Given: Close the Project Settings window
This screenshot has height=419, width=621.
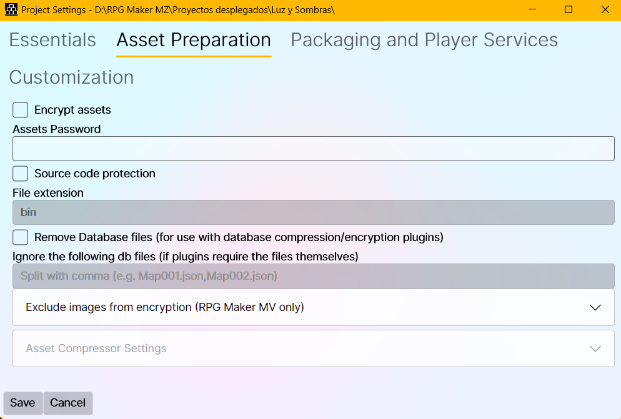Looking at the screenshot, I should coord(605,9).
